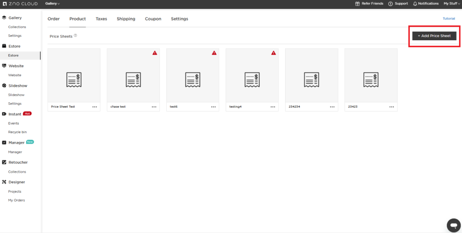This screenshot has height=233, width=462.
Task: Click the Price Sheets help question-mark icon
Action: click(x=75, y=36)
